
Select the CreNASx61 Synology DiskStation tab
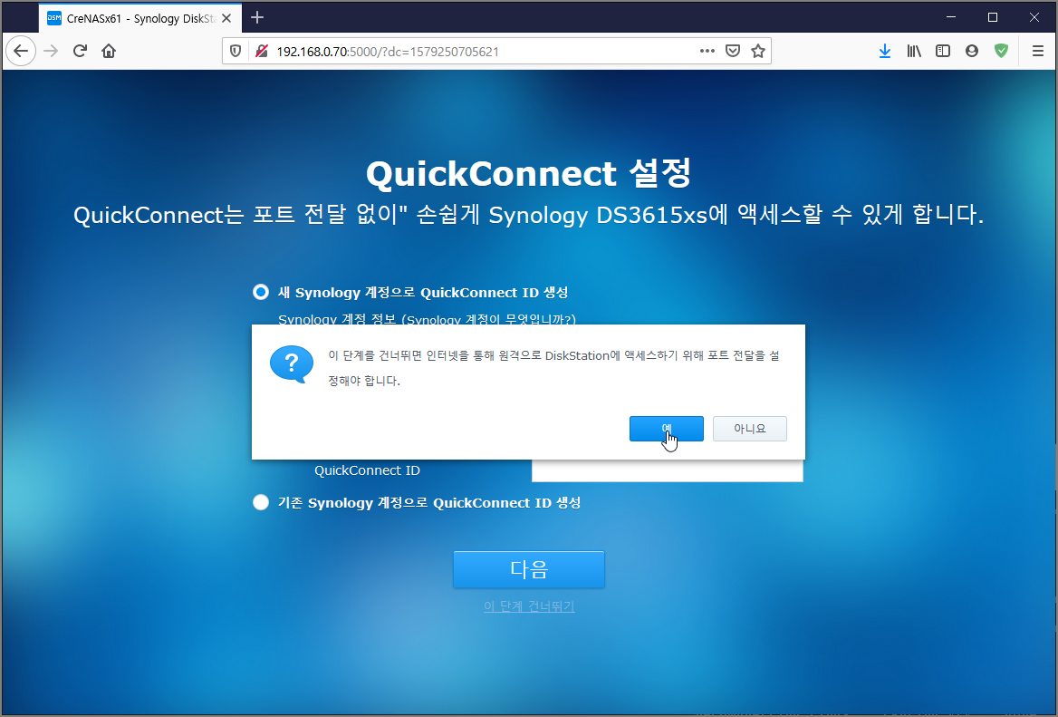click(139, 18)
